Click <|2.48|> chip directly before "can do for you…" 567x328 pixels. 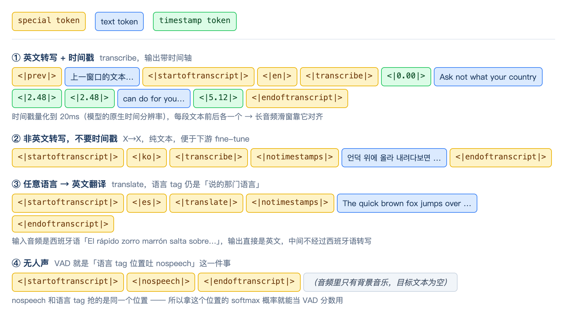click(90, 98)
